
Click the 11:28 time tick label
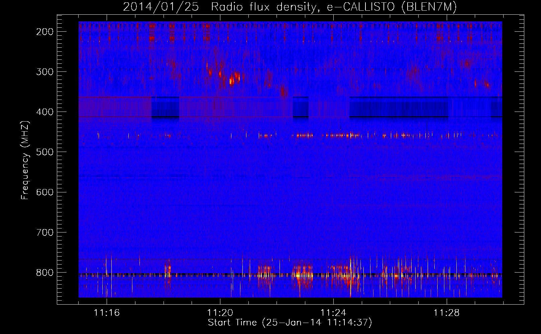(447, 313)
